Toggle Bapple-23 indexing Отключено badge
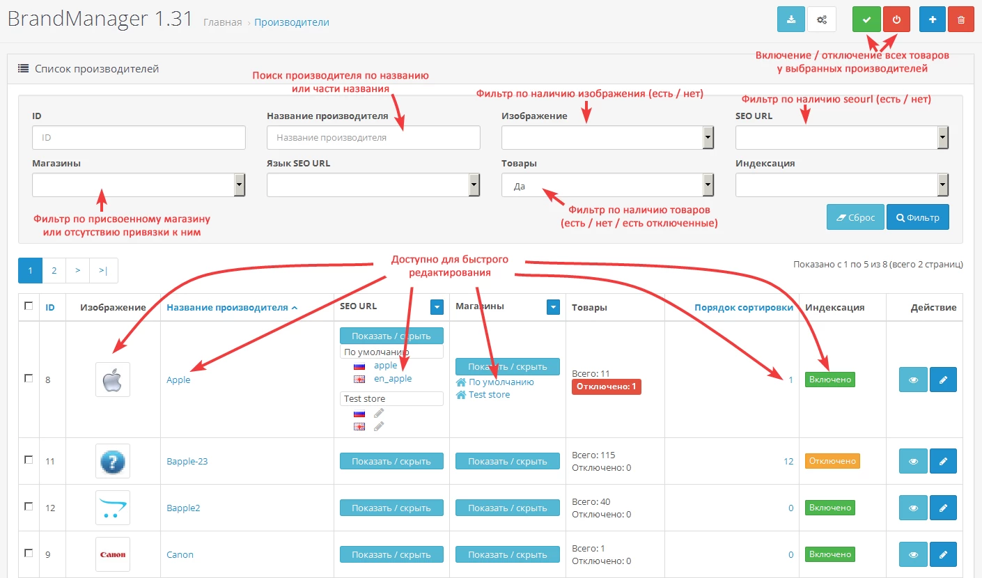 (832, 461)
